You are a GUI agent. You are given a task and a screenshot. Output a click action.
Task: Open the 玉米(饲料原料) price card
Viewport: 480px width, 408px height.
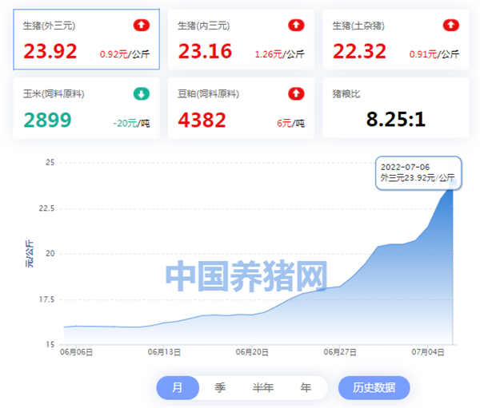86,108
